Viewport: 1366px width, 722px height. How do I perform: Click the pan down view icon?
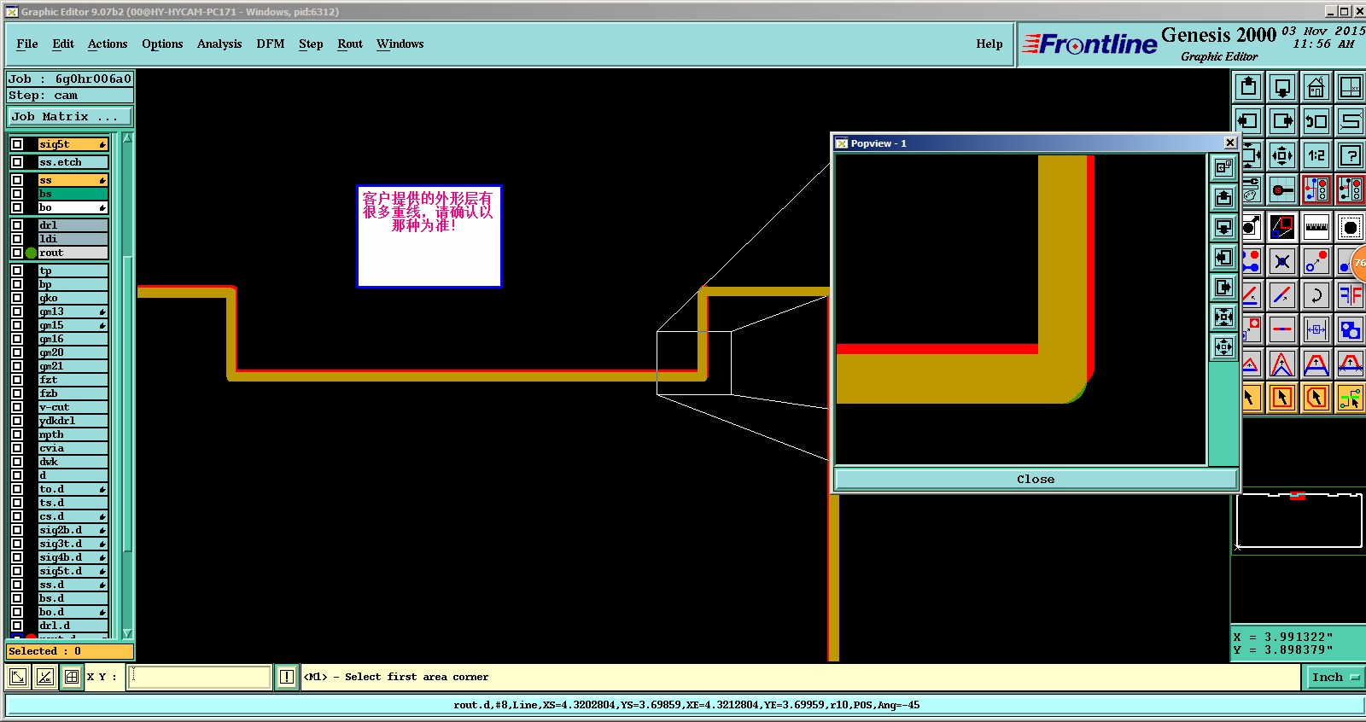click(x=1282, y=87)
